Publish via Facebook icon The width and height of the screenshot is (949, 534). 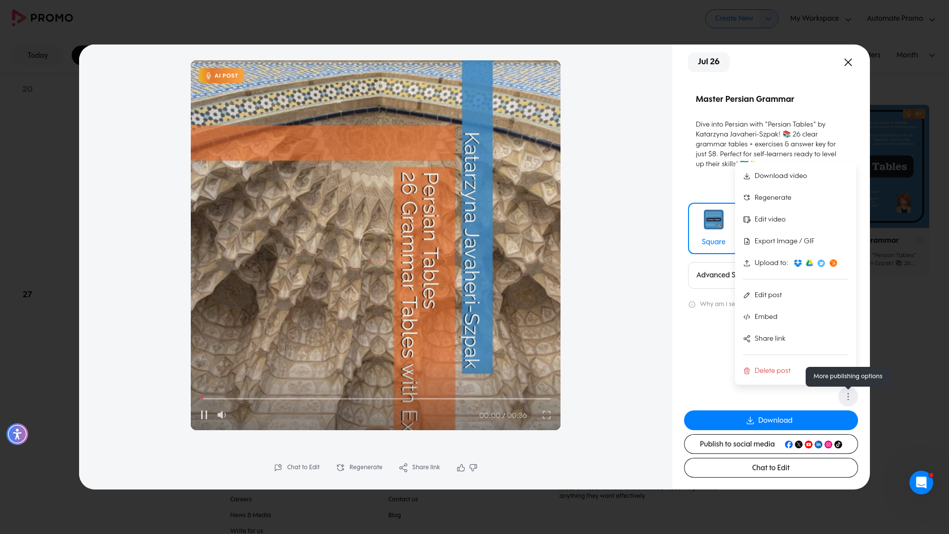tap(789, 445)
